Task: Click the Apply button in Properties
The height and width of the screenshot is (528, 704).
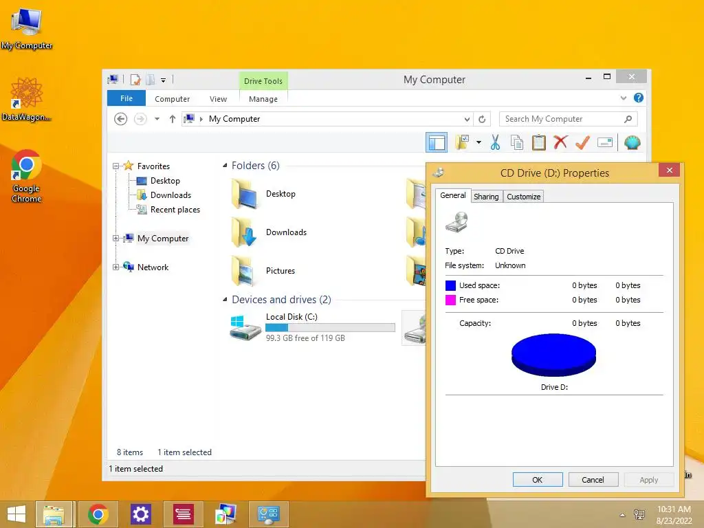Action: 649,479
